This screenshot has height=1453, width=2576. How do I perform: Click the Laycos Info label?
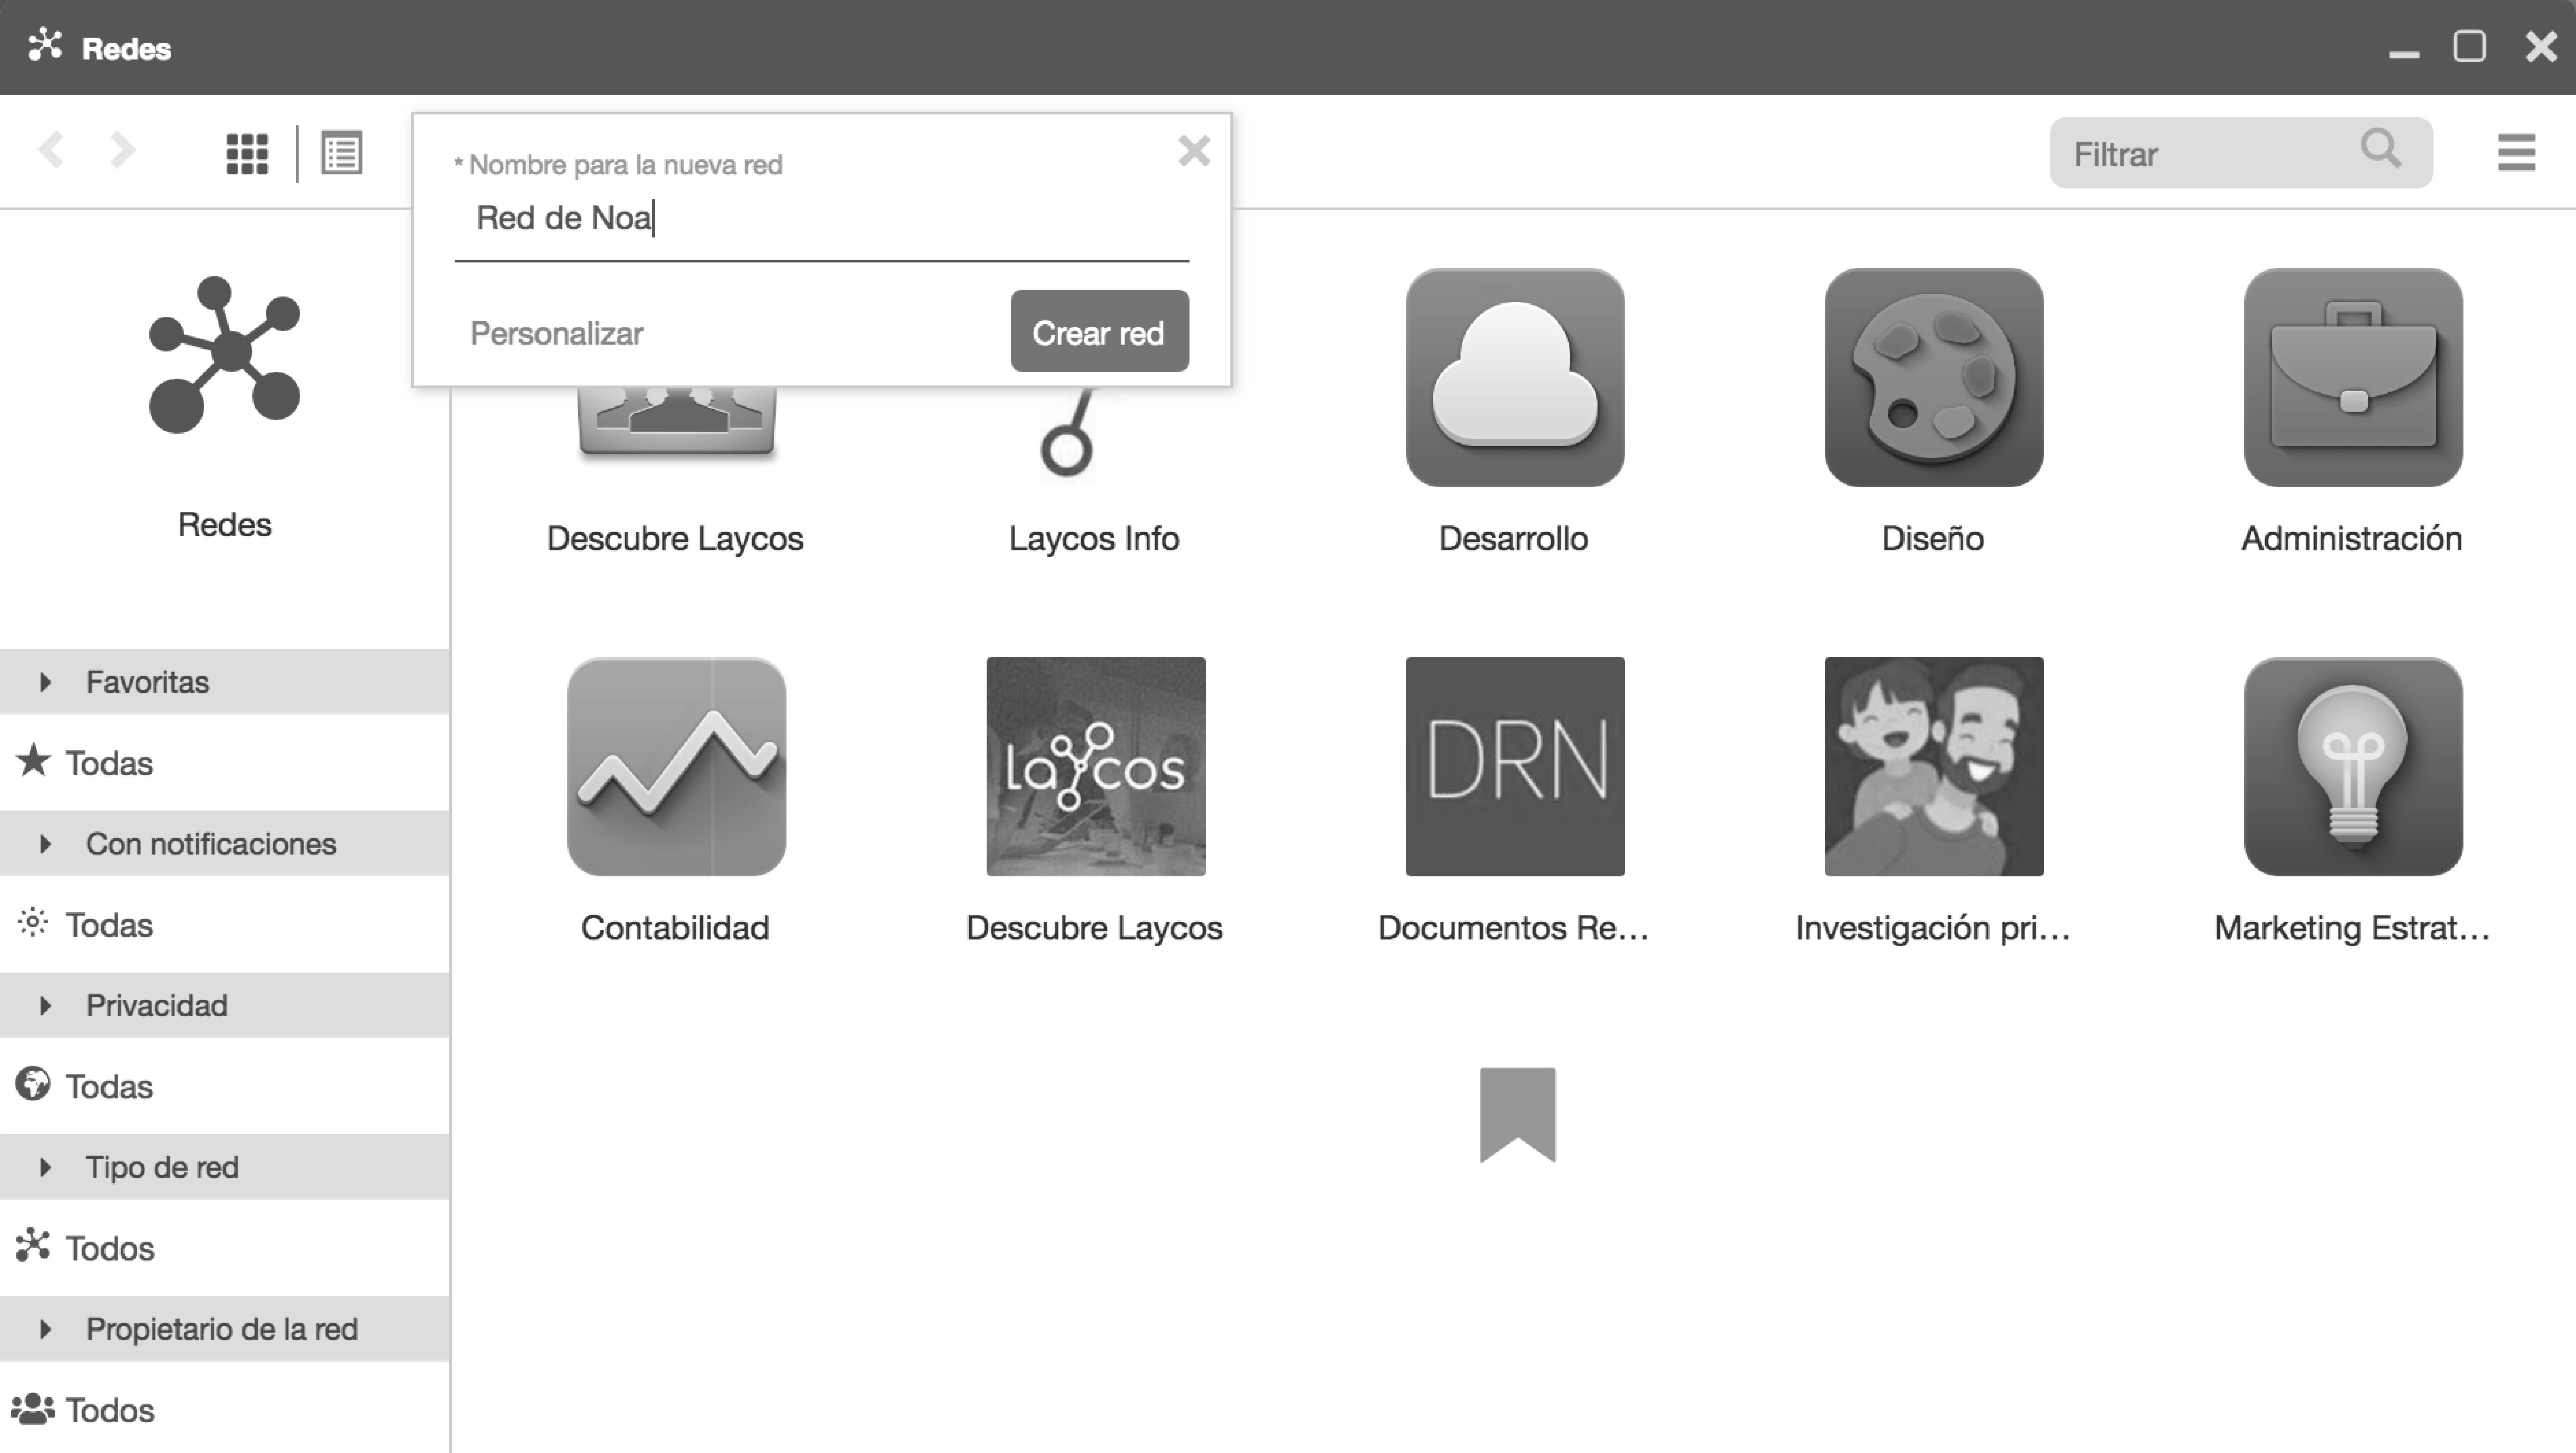coord(1094,539)
